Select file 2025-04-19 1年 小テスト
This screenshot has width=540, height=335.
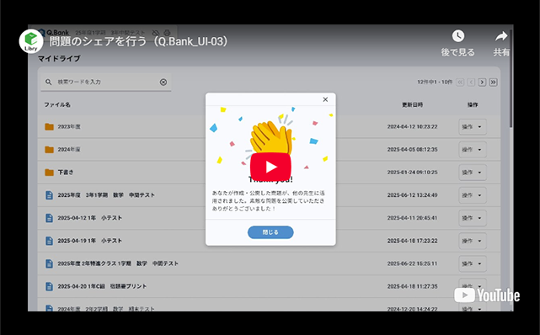(x=89, y=241)
